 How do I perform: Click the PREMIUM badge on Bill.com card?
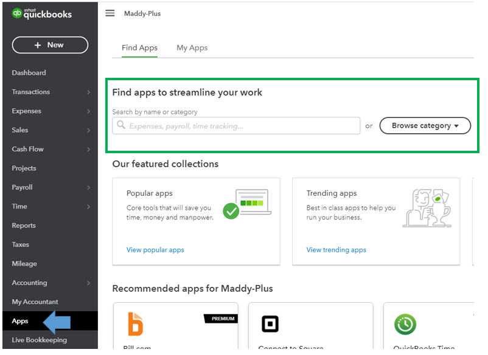click(221, 319)
